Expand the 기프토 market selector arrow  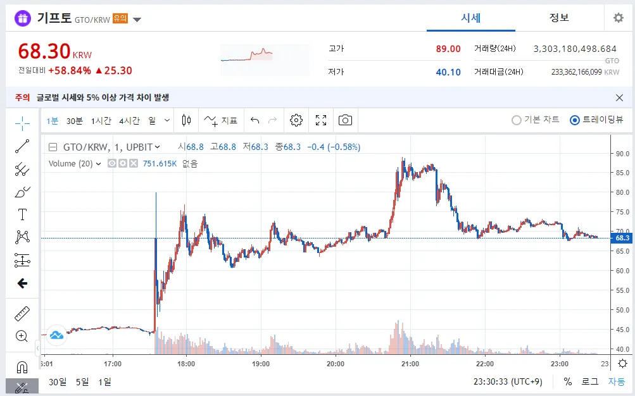click(x=137, y=20)
